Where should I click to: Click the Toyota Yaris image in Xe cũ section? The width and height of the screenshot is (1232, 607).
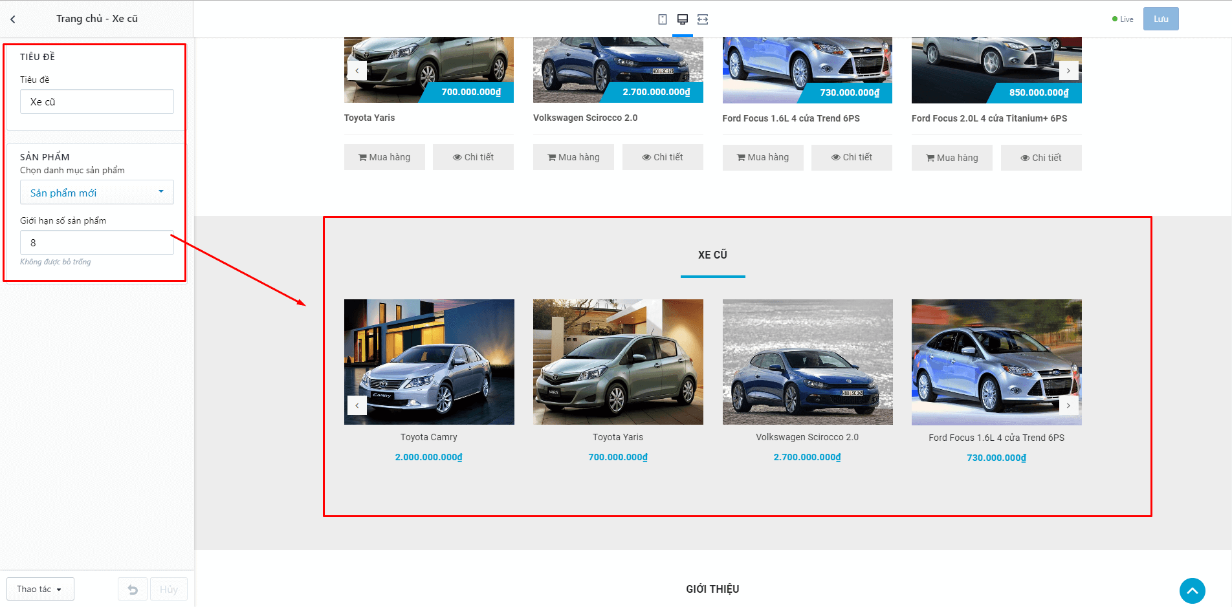(618, 362)
